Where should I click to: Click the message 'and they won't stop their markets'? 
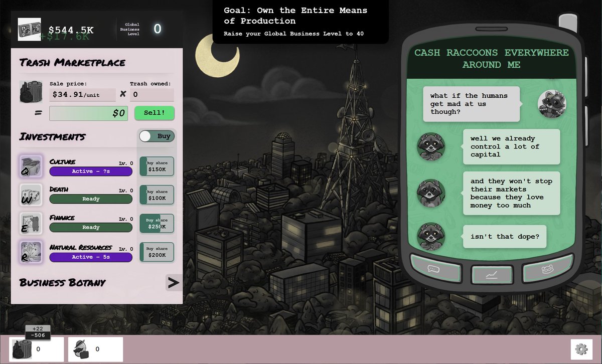(x=511, y=193)
